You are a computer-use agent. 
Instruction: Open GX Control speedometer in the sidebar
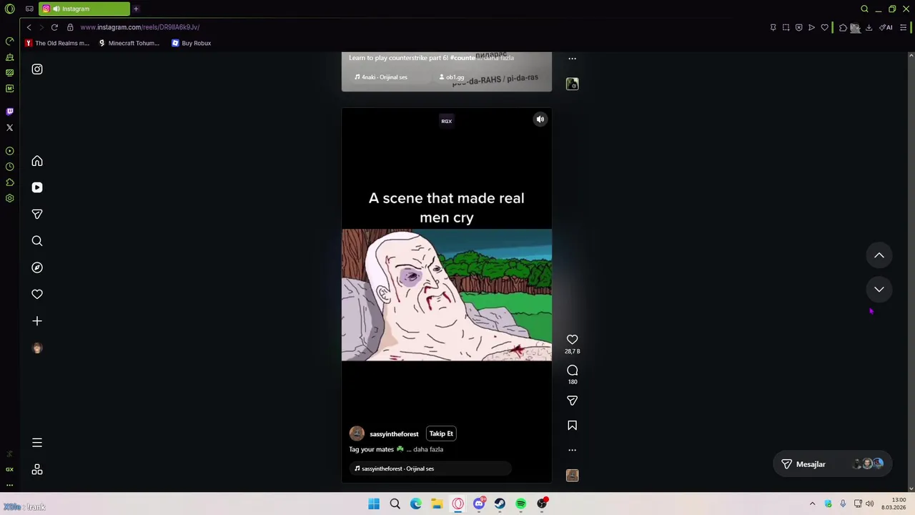9,41
